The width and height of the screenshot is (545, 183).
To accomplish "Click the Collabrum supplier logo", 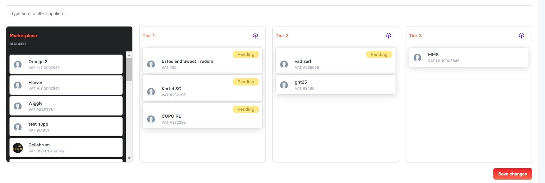I will (x=18, y=148).
